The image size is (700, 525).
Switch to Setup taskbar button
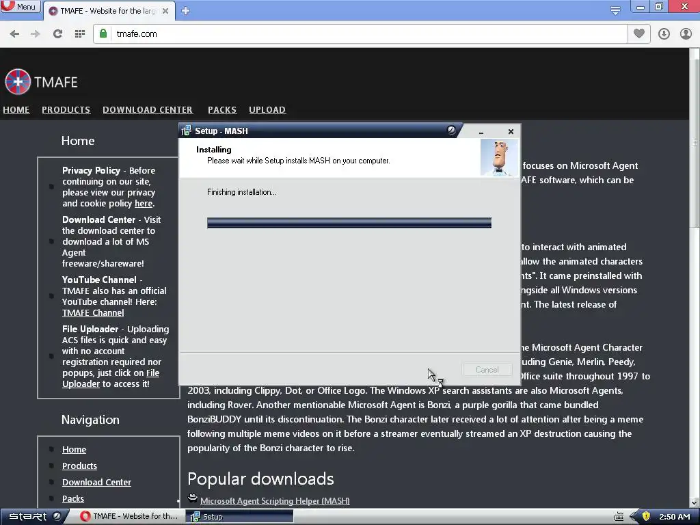click(x=239, y=517)
